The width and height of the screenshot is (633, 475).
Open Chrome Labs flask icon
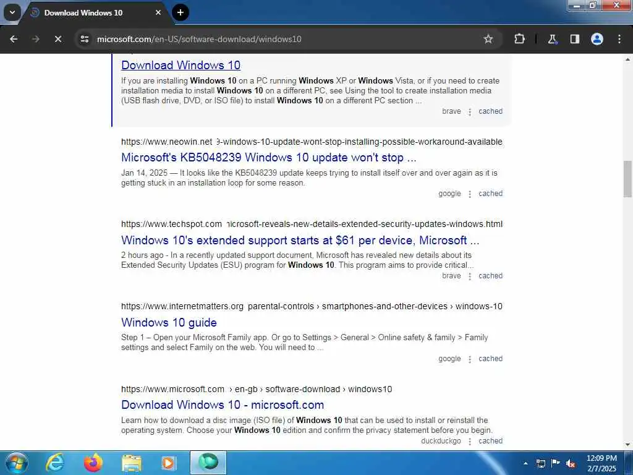(552, 39)
